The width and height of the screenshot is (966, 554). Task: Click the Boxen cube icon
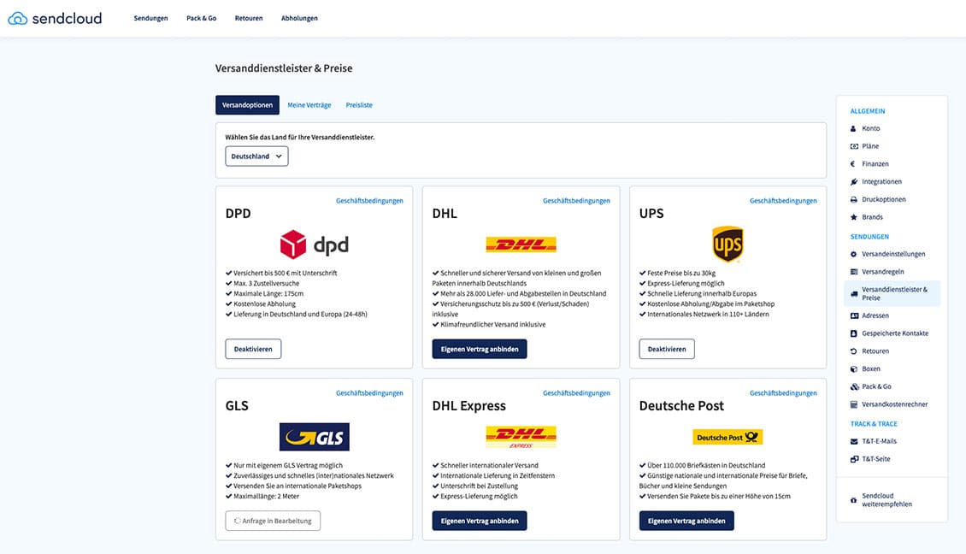(854, 369)
